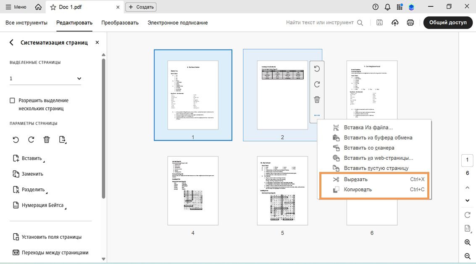The height and width of the screenshot is (264, 476).
Task: Open notifications bell icon
Action: [387, 7]
